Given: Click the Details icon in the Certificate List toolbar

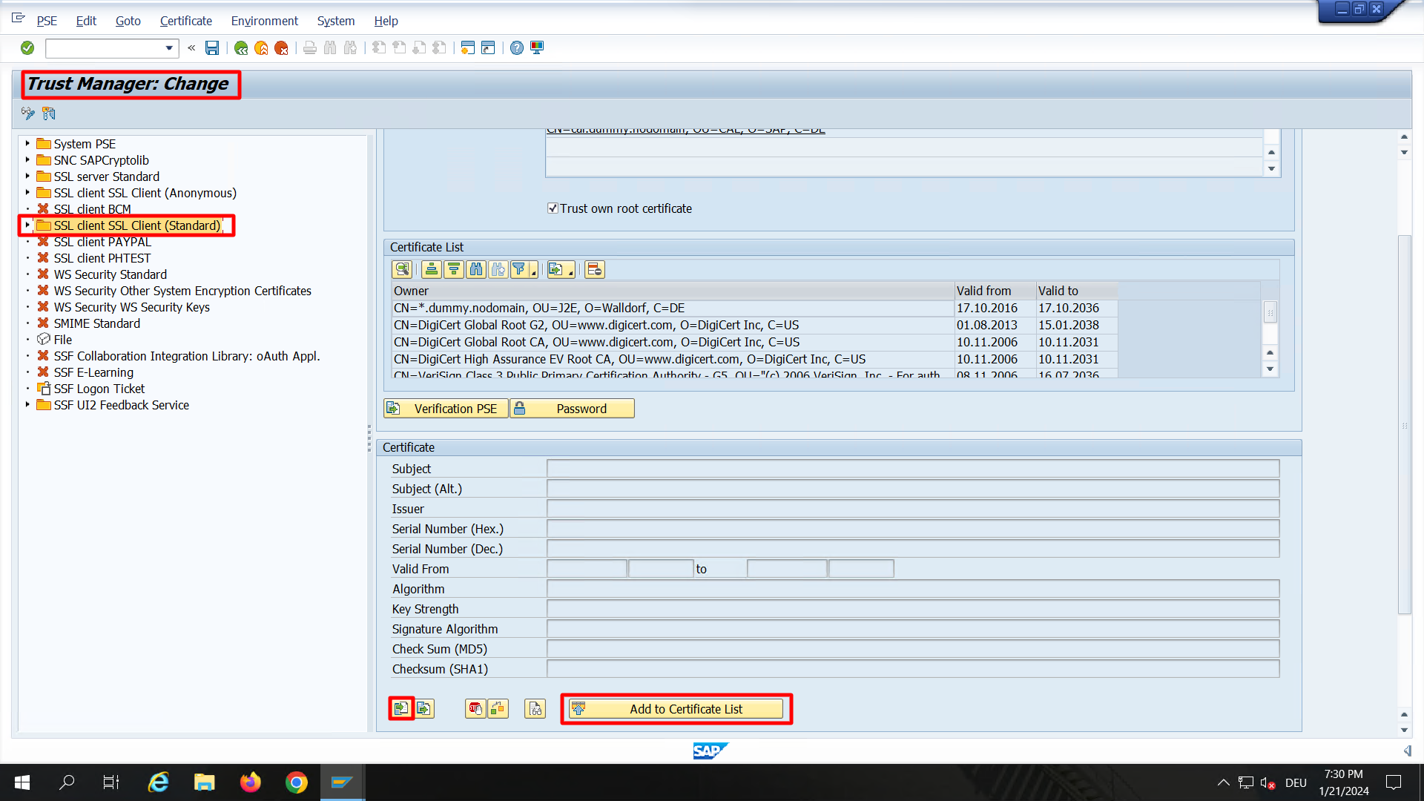Looking at the screenshot, I should tap(402, 269).
